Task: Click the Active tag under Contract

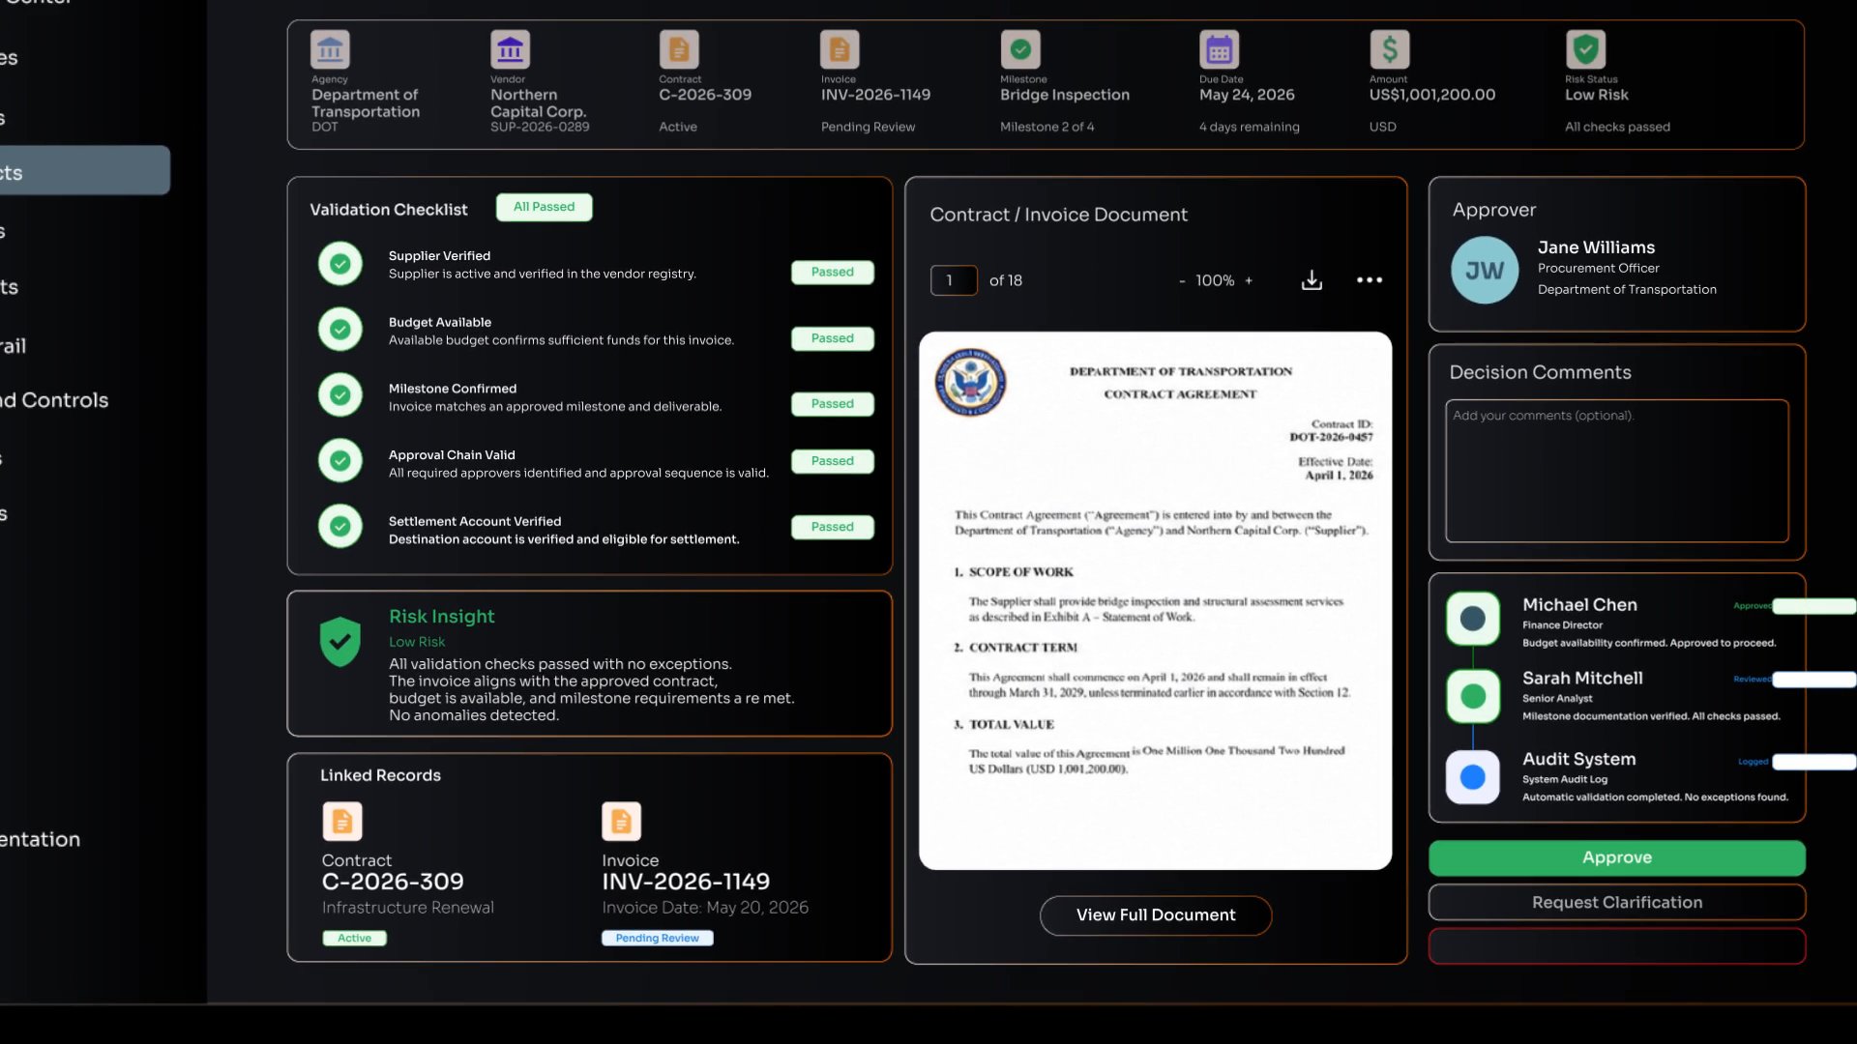Action: [354, 939]
